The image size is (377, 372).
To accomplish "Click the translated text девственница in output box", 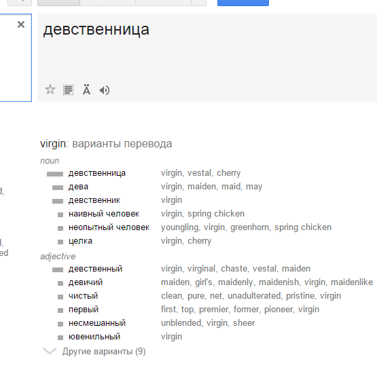I will [x=96, y=30].
